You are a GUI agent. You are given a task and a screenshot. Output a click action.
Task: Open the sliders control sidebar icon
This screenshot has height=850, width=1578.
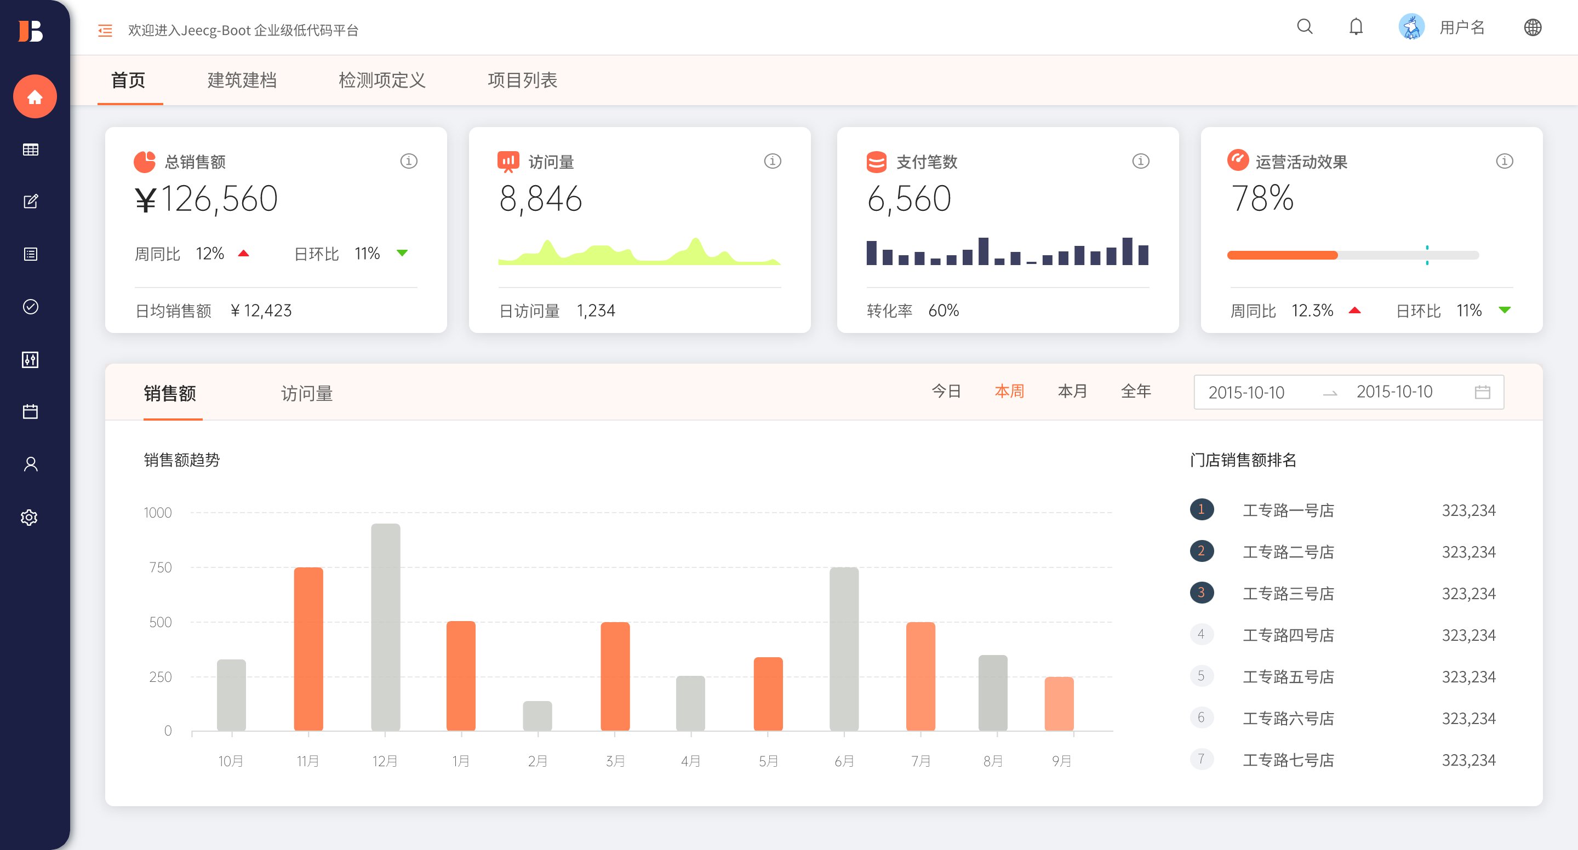[30, 359]
